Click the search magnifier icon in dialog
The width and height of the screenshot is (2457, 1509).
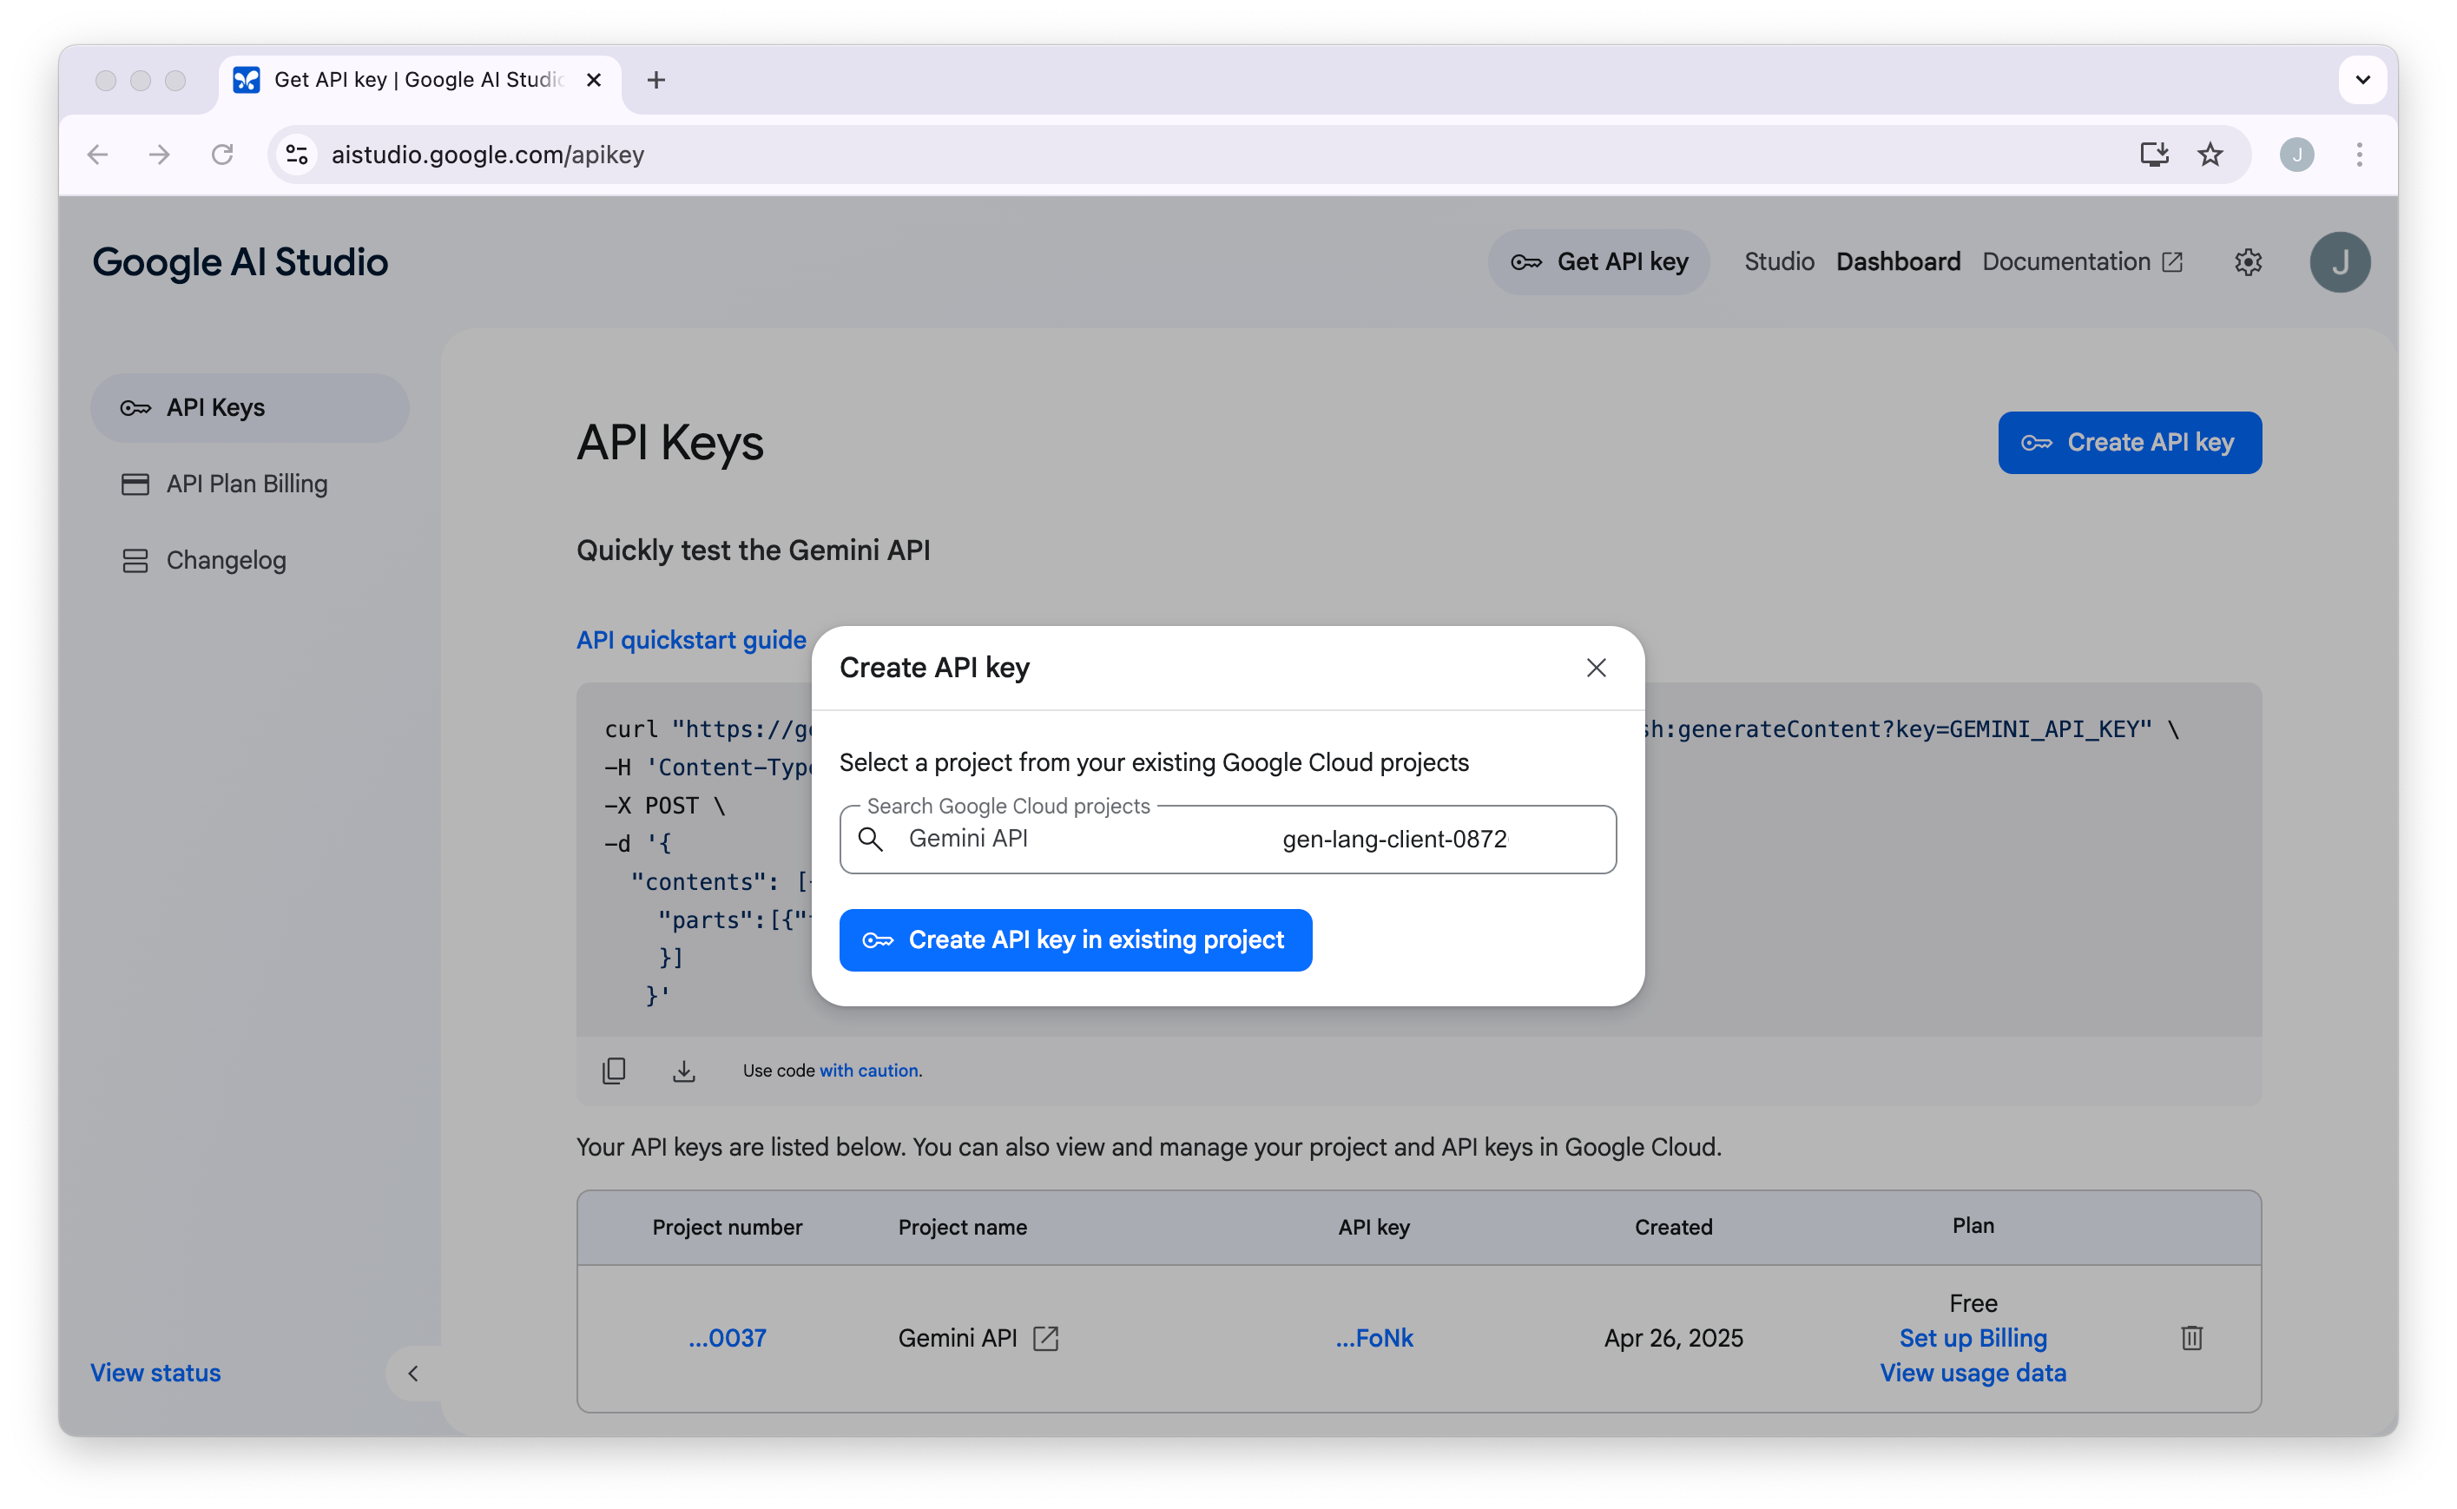point(870,840)
